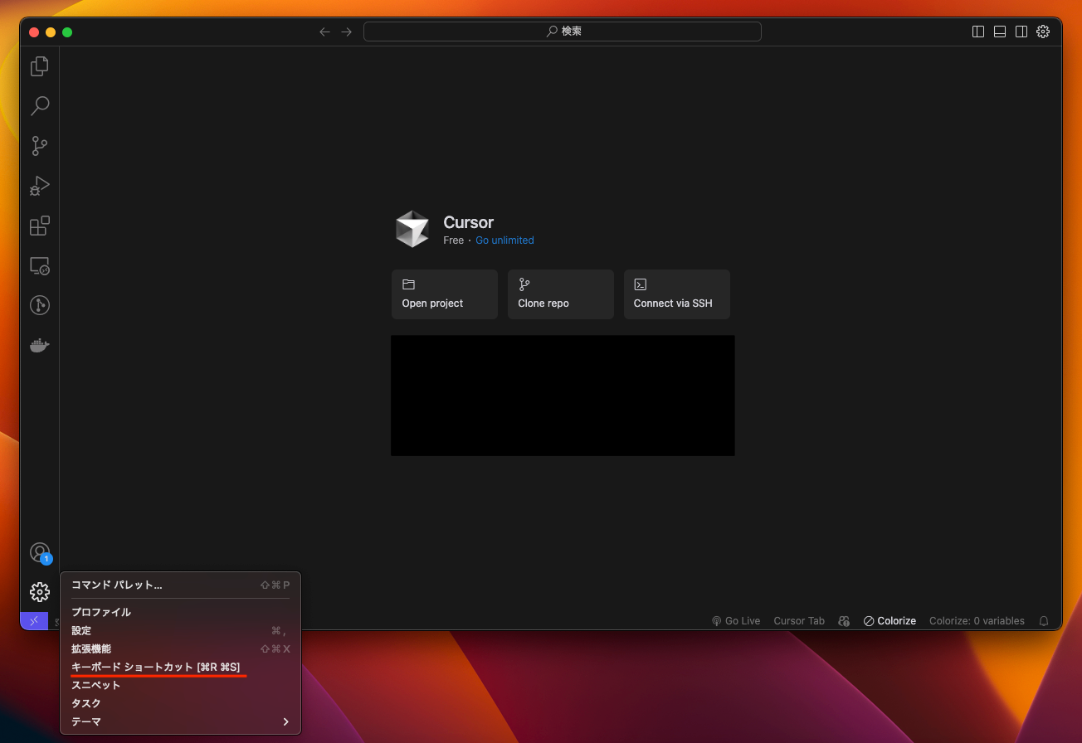
Task: Open the Docker whale icon
Action: tap(39, 345)
